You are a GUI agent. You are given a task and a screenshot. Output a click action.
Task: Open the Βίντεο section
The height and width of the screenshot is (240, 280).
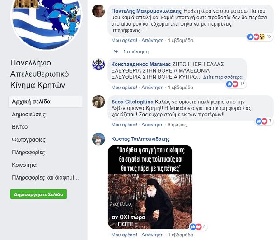pyautogui.click(x=19, y=127)
